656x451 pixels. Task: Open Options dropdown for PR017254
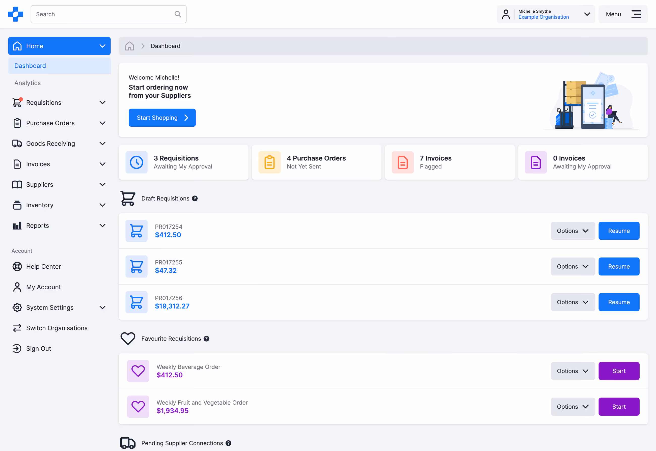[x=573, y=231]
